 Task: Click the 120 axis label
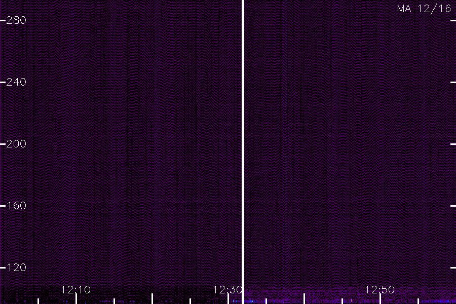click(16, 268)
